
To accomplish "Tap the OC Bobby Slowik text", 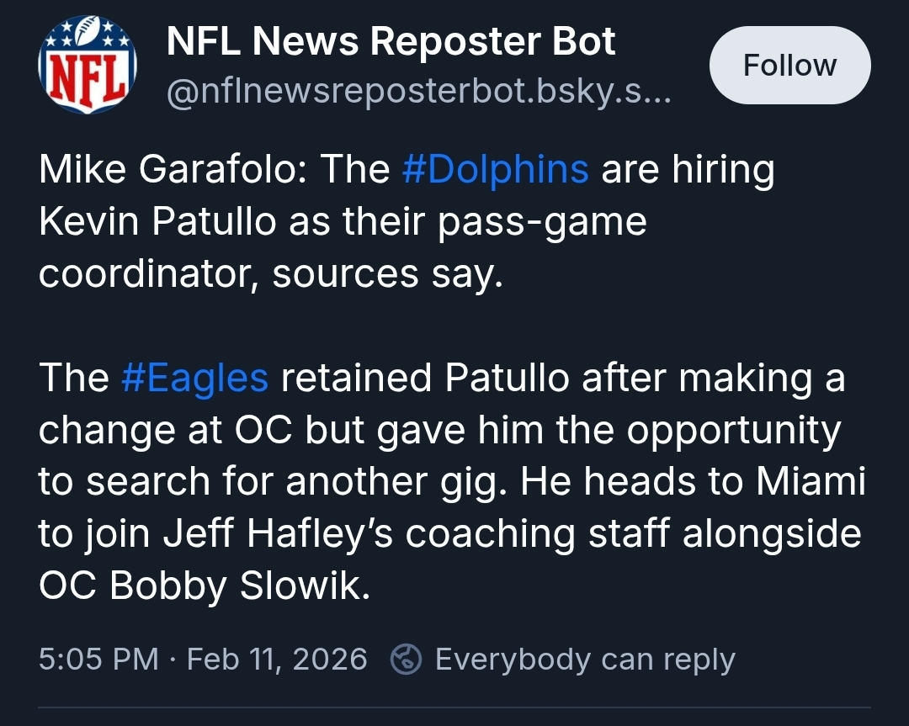I will click(204, 586).
